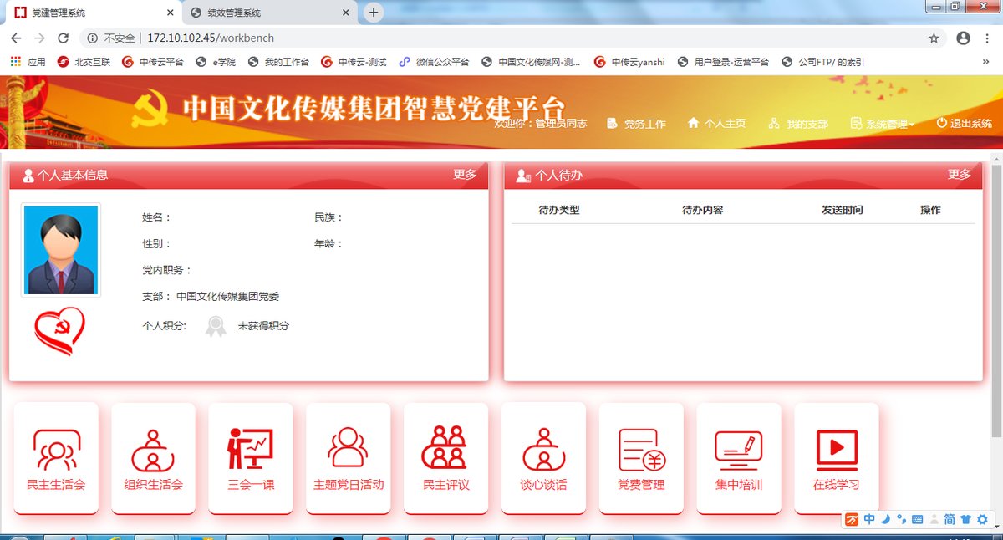Viewport: 1003px width, 540px height.
Task: Go to 党务工作 in top navigation
Action: point(636,124)
